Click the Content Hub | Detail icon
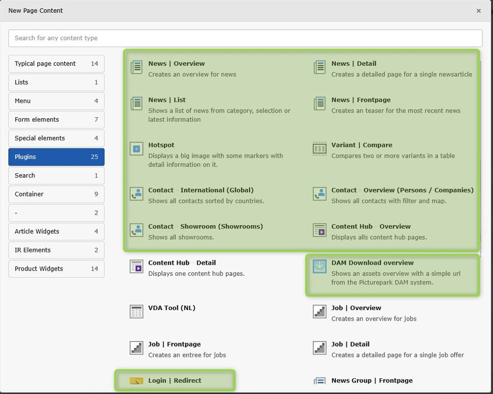 pos(136,266)
